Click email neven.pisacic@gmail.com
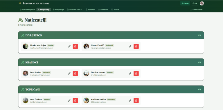The width and height of the screenshot is (223, 110). [x=101, y=48]
